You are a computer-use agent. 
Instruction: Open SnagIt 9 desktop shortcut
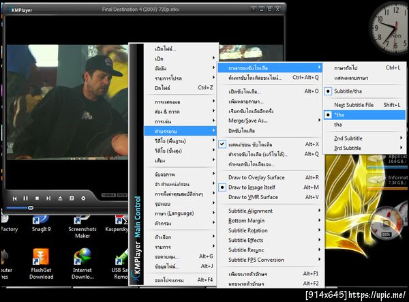(41, 224)
